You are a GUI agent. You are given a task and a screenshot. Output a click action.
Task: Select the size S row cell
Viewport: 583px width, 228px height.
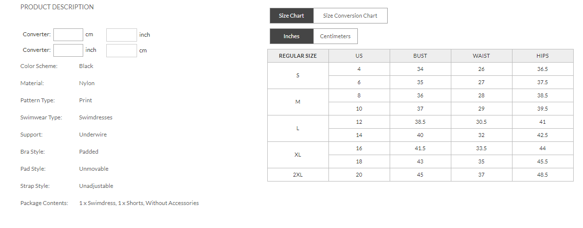coord(298,76)
